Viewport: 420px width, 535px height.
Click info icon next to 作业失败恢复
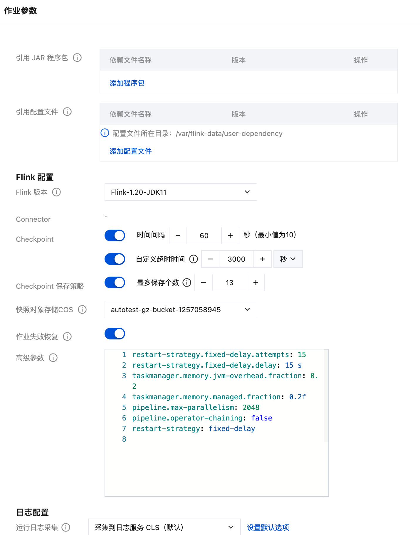[67, 337]
